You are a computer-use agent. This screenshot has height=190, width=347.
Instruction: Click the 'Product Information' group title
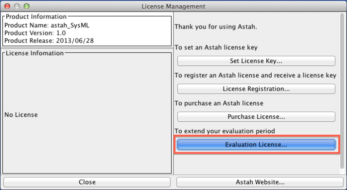click(36, 17)
